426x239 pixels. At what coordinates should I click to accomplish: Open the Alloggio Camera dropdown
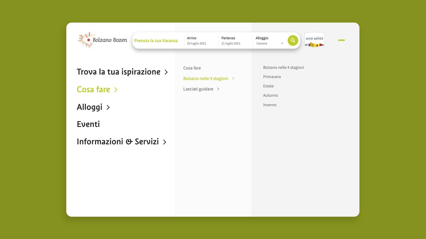pyautogui.click(x=269, y=43)
